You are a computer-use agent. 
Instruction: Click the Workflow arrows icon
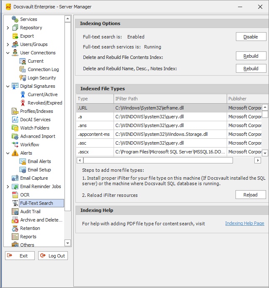coord(15,145)
